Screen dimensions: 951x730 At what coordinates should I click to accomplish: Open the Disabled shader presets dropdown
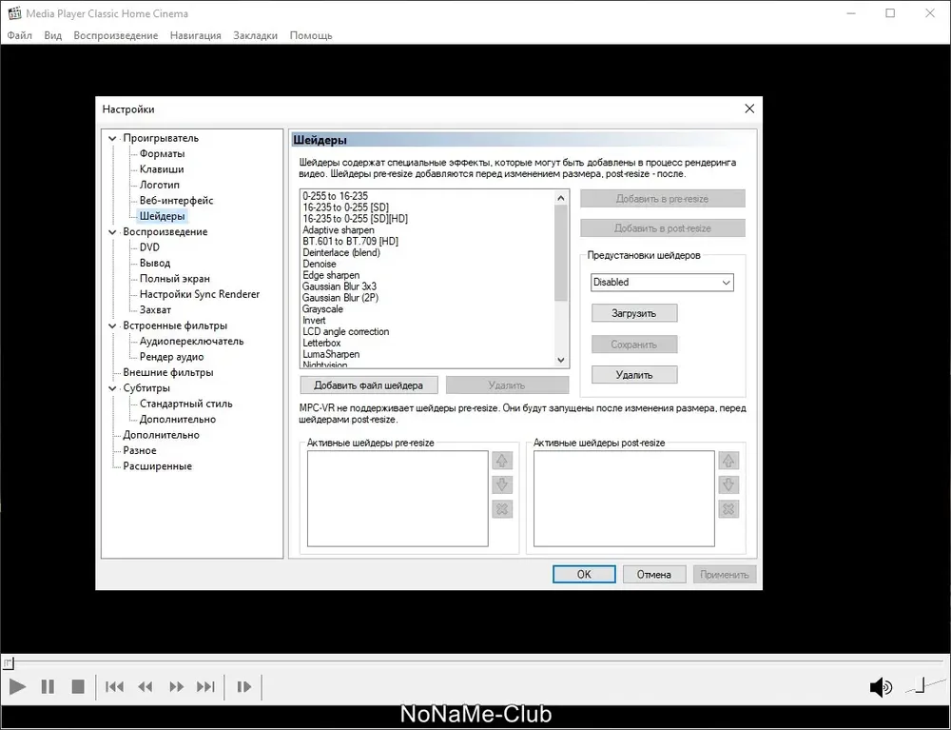[662, 282]
